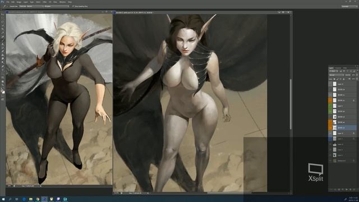The image size is (359, 202).
Task: Switch to the Channels tab
Action: (338, 68)
